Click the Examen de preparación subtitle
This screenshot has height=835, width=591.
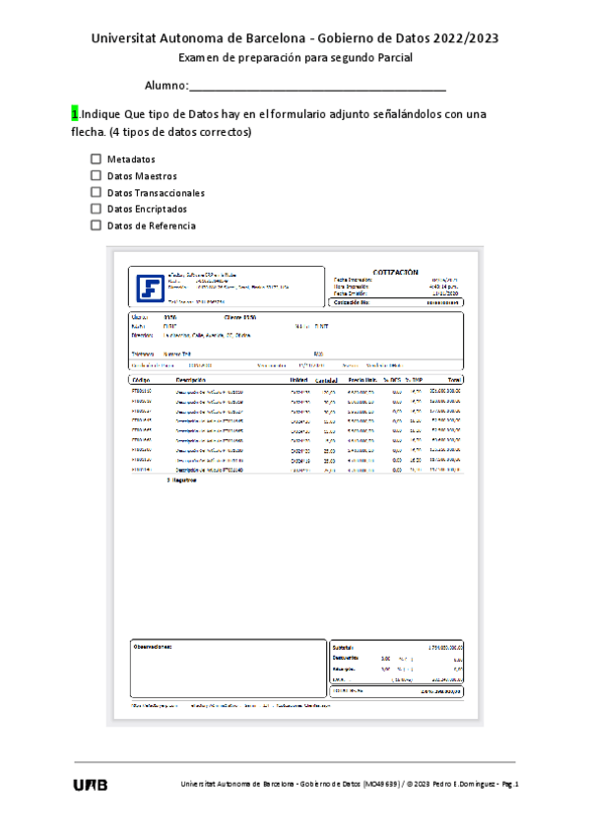295,58
